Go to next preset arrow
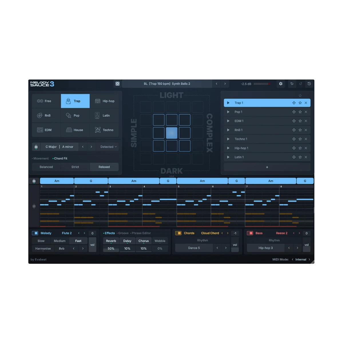Image resolution: width=343 pixels, height=343 pixels. pyautogui.click(x=225, y=84)
